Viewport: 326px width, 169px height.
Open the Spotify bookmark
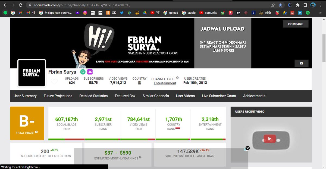pos(308,12)
